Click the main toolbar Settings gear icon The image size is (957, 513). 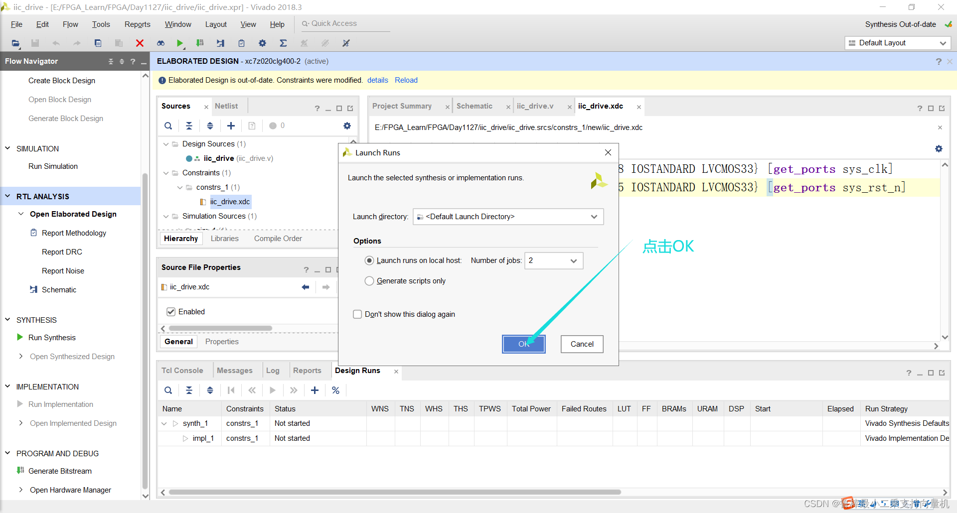point(262,43)
